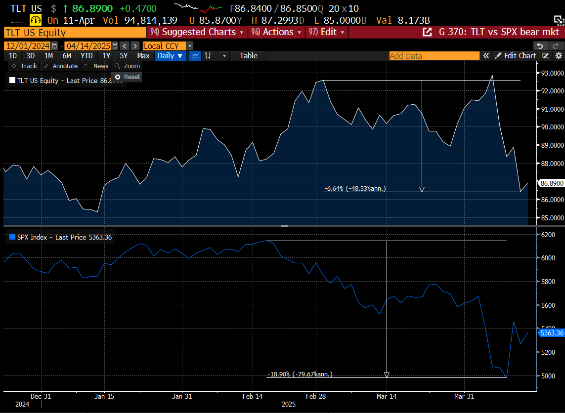This screenshot has height=413, width=565.
Task: Click the 86.8900 price tag on TLT axis
Action: click(551, 183)
